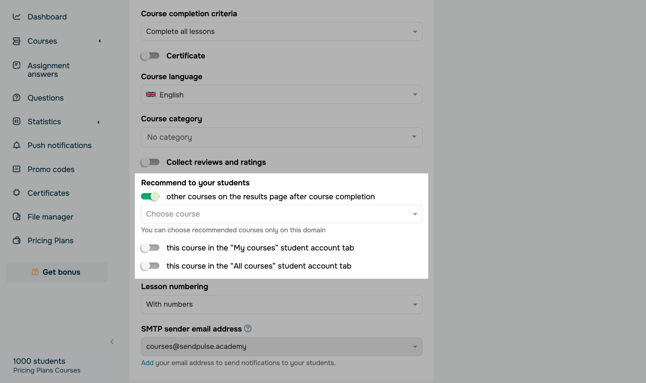Click the recommended courses domain hint text

point(233,230)
